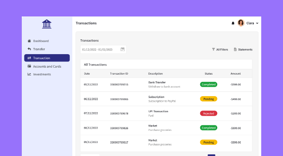This screenshot has height=156, width=283.
Task: Click Pending badge on 09/12/2022 row
Action: [x=209, y=142]
